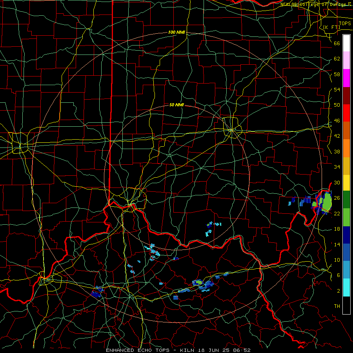The image size is (353, 353).
Task: Pick the dark red legend swatch
Action: 346,95
